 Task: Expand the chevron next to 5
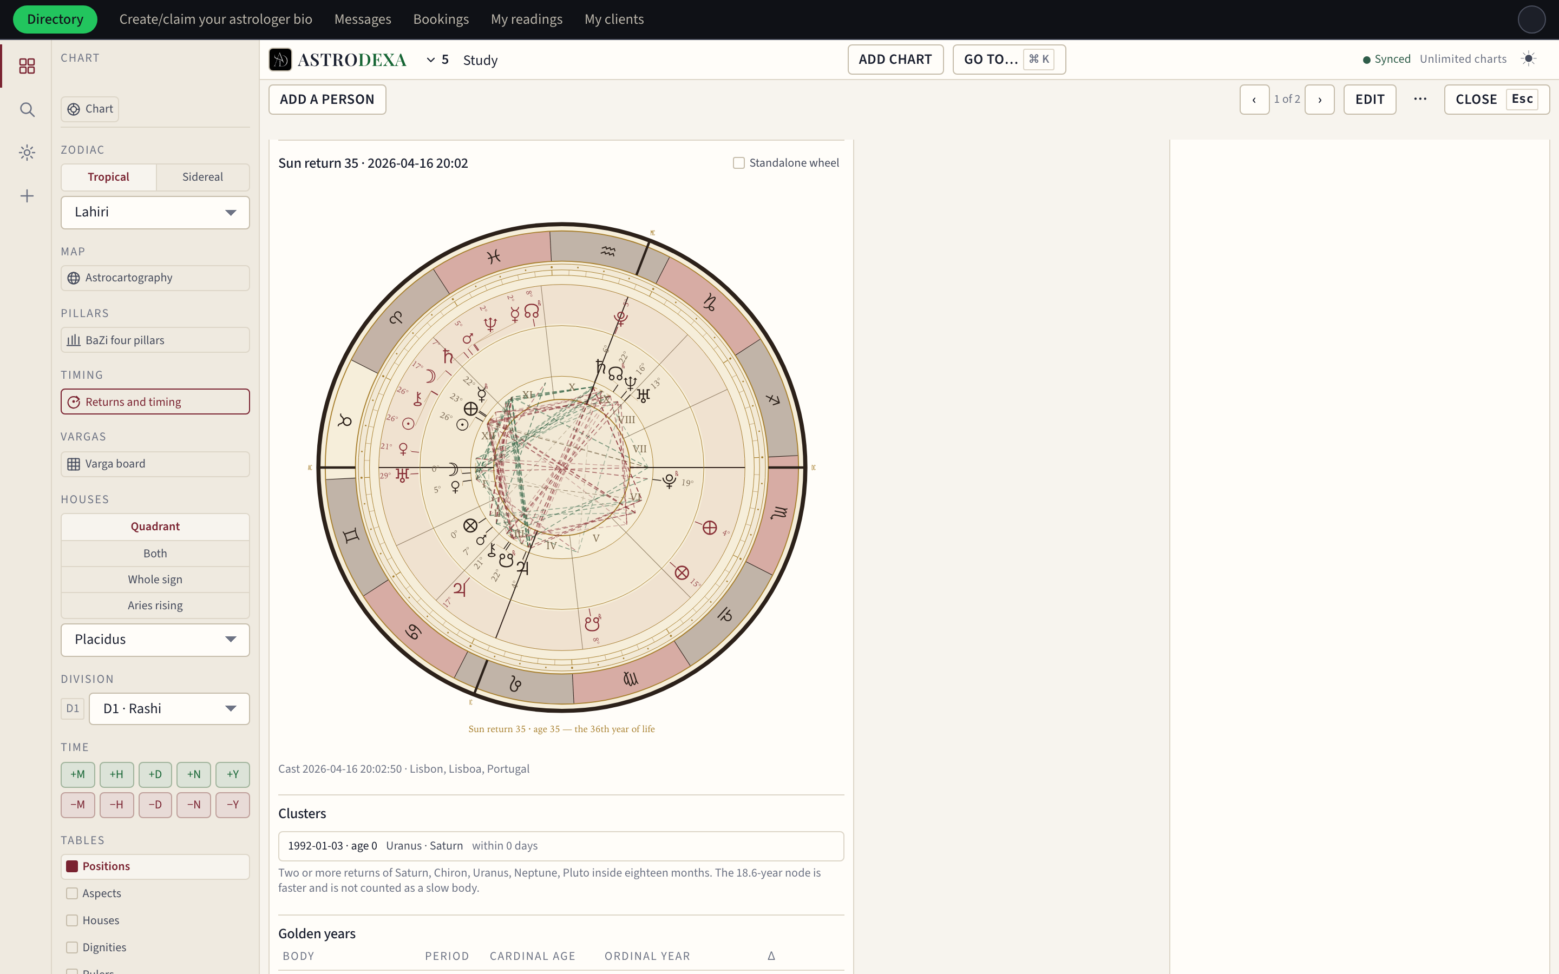click(430, 60)
